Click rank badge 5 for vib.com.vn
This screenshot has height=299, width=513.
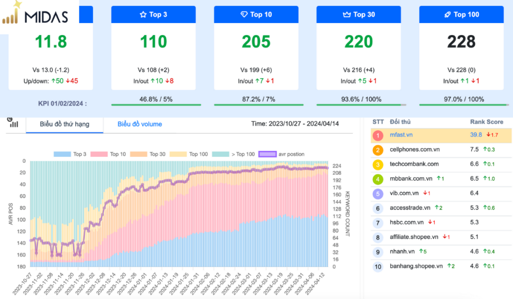pyautogui.click(x=378, y=194)
